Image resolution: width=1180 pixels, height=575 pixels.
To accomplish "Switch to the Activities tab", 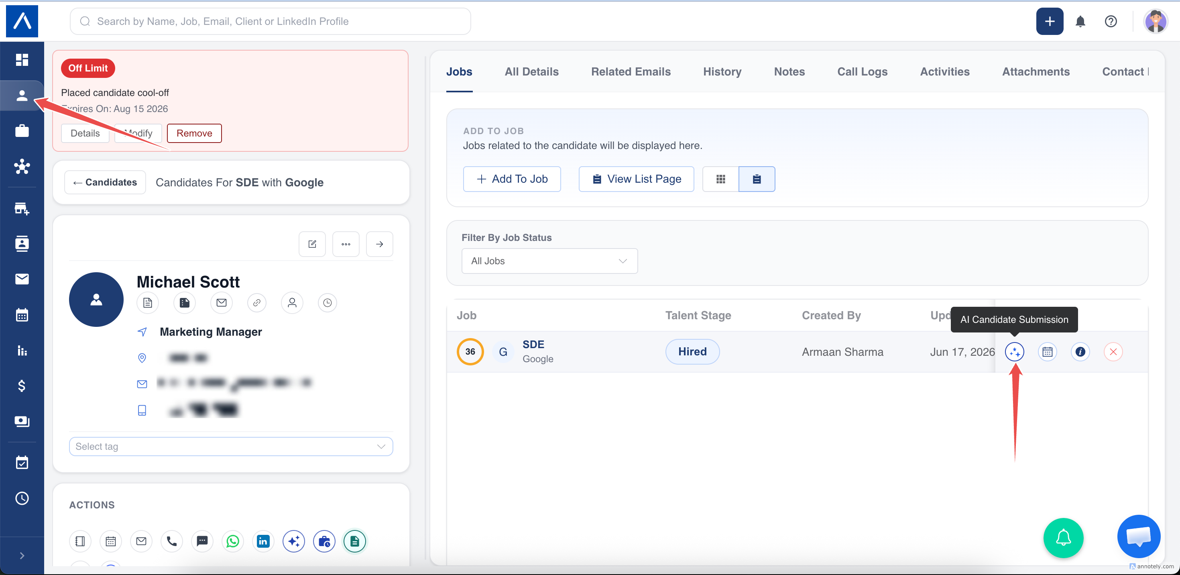I will pyautogui.click(x=944, y=71).
